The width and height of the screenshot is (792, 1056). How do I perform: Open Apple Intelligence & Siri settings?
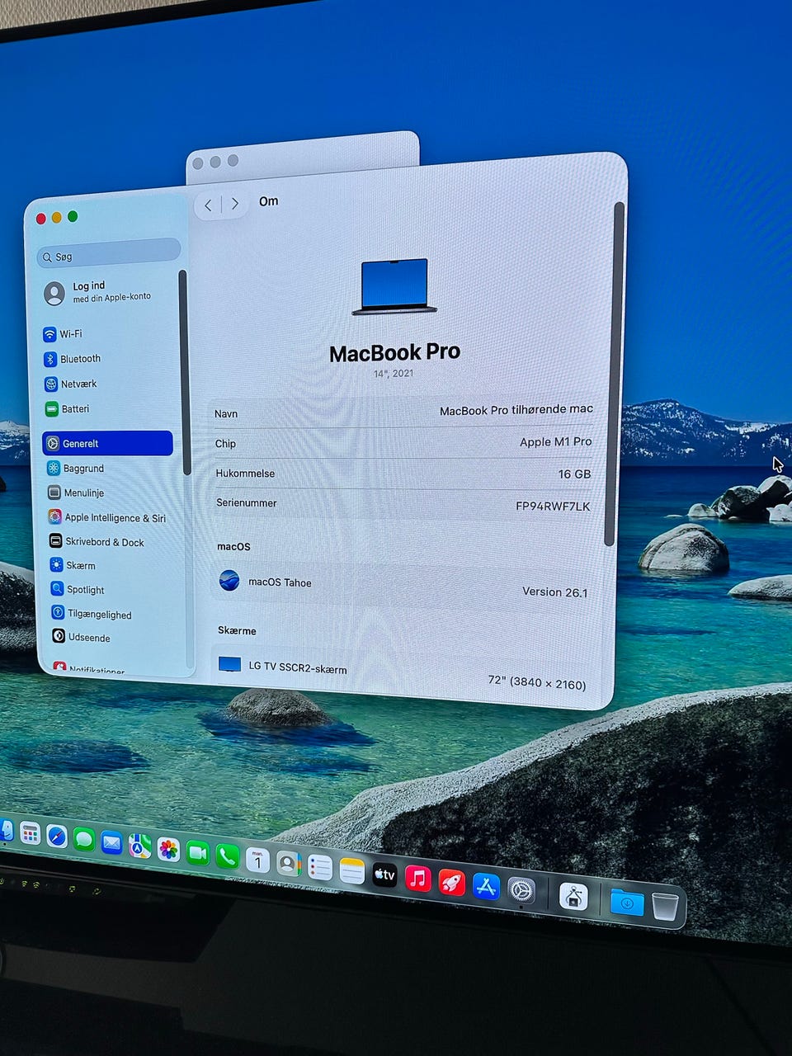point(106,517)
